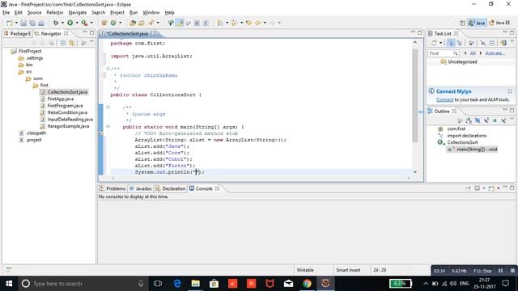The width and height of the screenshot is (518, 291).
Task: Toggle Sort alphabetically in Outline toolbar
Action: point(469,120)
